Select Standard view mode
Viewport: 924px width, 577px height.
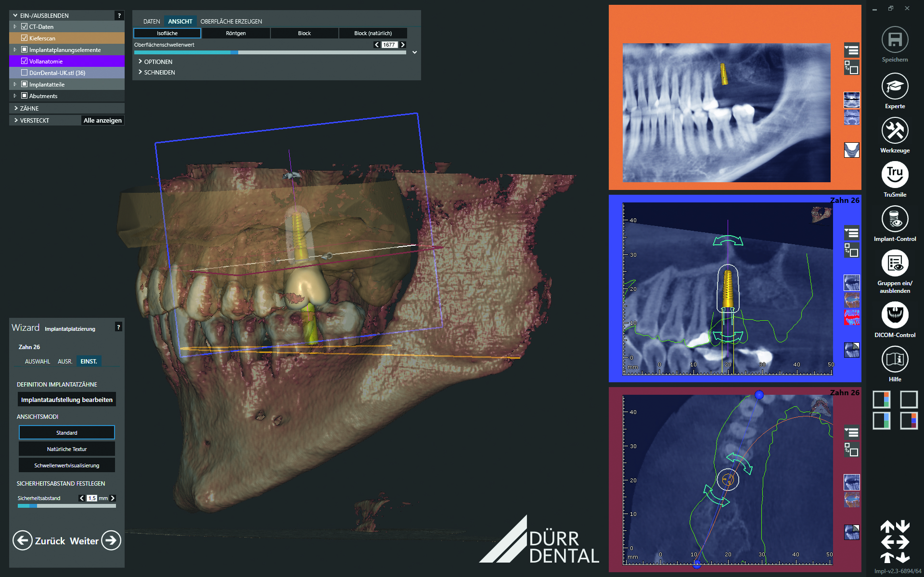click(x=67, y=433)
